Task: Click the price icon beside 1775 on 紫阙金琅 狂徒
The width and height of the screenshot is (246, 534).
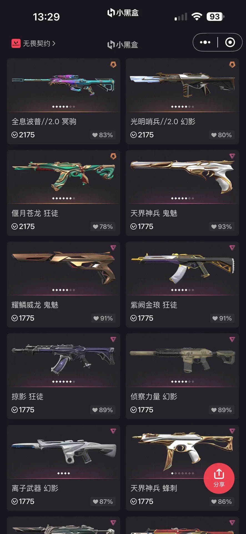Action: pyautogui.click(x=134, y=318)
